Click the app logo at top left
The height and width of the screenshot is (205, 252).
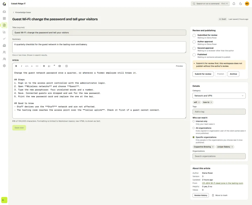4,4
